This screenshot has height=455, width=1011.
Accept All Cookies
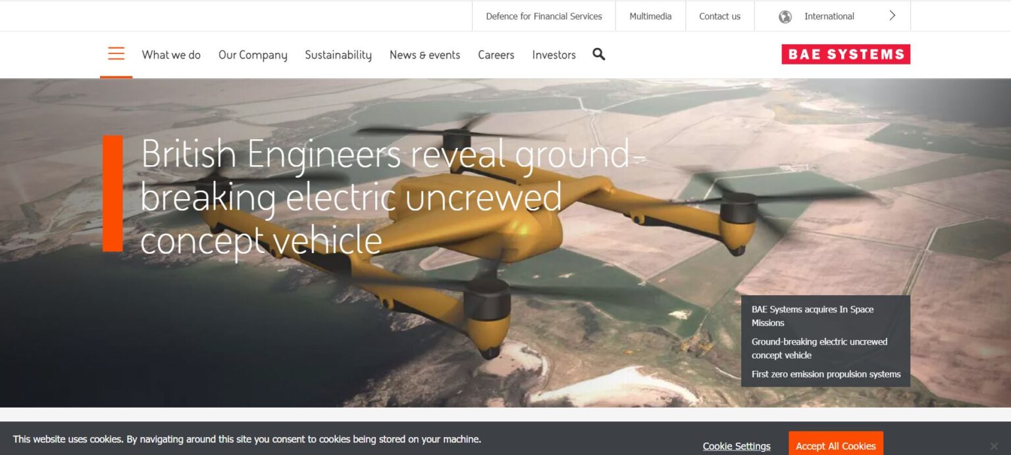(x=835, y=444)
